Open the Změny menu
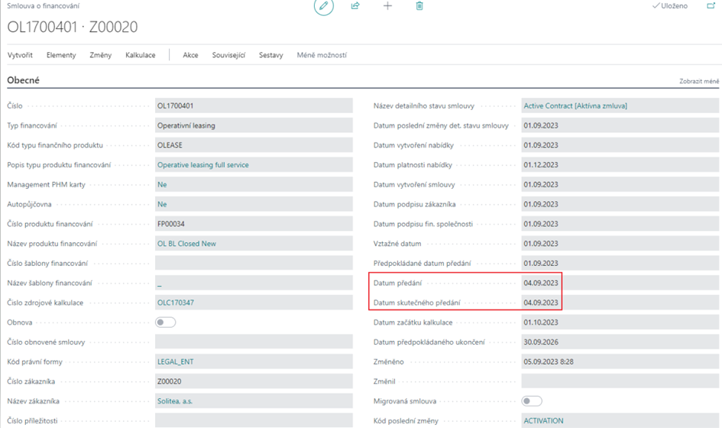 click(x=101, y=55)
